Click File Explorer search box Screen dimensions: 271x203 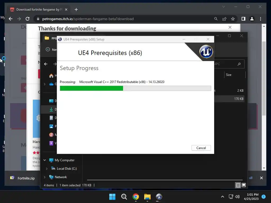[x=229, y=64]
